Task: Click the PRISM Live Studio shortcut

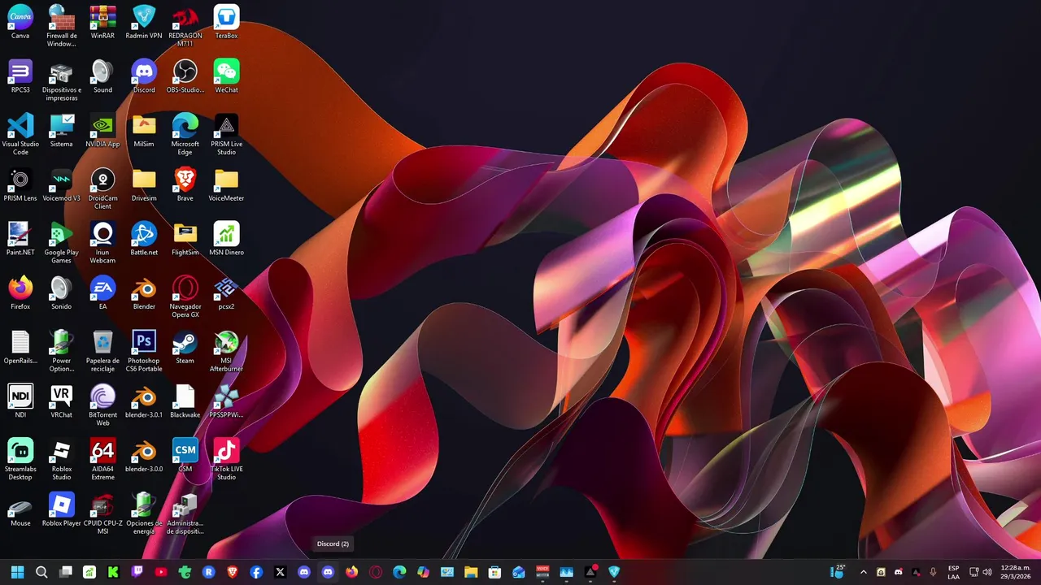Action: (226, 134)
